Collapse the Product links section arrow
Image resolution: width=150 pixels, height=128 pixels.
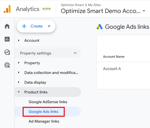click(19, 92)
